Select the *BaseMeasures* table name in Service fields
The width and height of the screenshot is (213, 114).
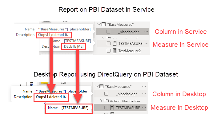pos(120,25)
